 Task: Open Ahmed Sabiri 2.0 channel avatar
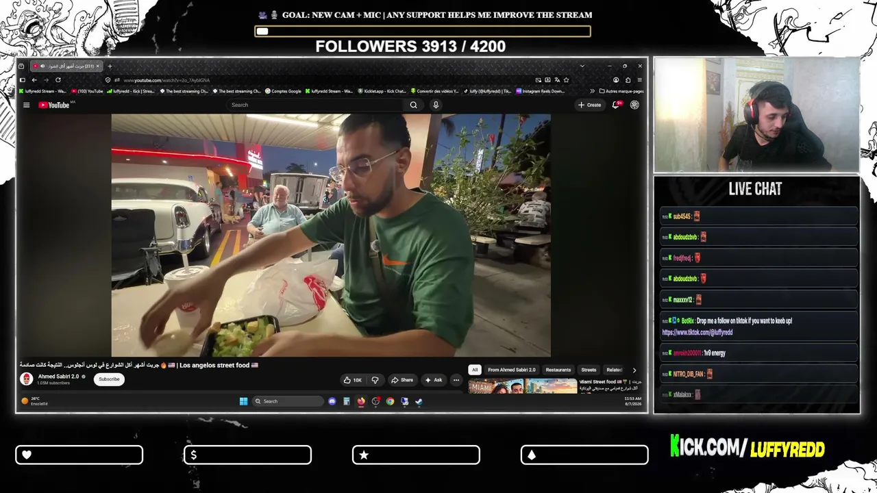click(x=27, y=379)
